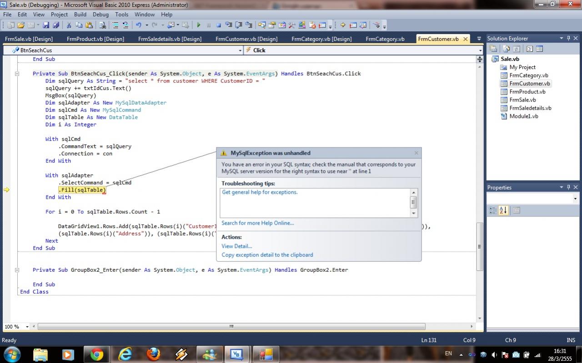Click the Solution Explorer Properties icon
This screenshot has width=582, height=363.
point(493,49)
